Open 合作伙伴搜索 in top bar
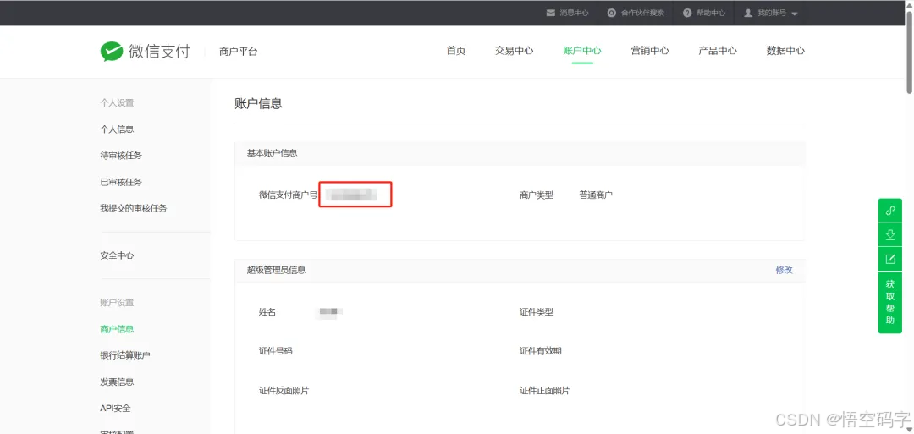 [x=642, y=13]
